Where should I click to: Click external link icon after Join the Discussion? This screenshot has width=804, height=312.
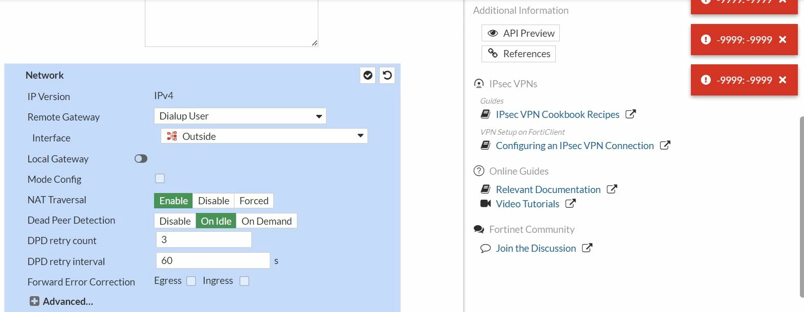coord(588,248)
